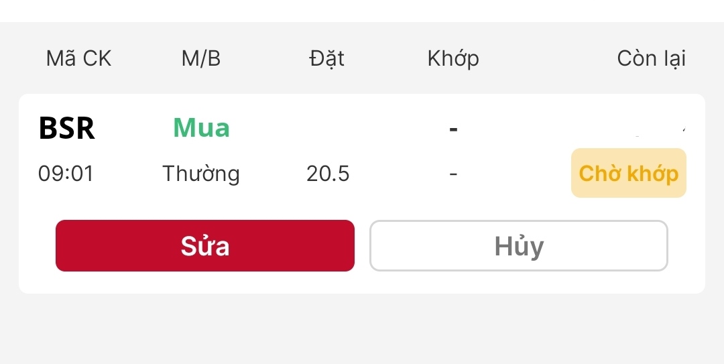724x364 pixels.
Task: Select the M/B column header
Action: click(x=200, y=59)
